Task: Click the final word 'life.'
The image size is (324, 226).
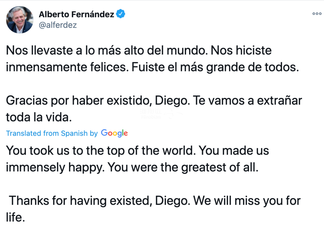Action: 16,217
